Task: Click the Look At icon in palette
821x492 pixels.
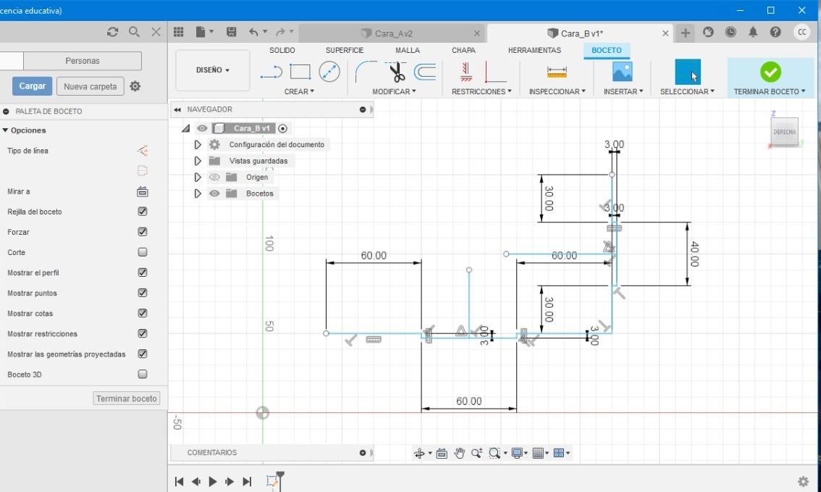Action: click(x=143, y=192)
